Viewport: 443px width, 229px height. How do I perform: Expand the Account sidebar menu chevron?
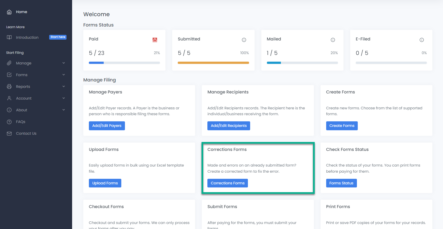pyautogui.click(x=64, y=98)
